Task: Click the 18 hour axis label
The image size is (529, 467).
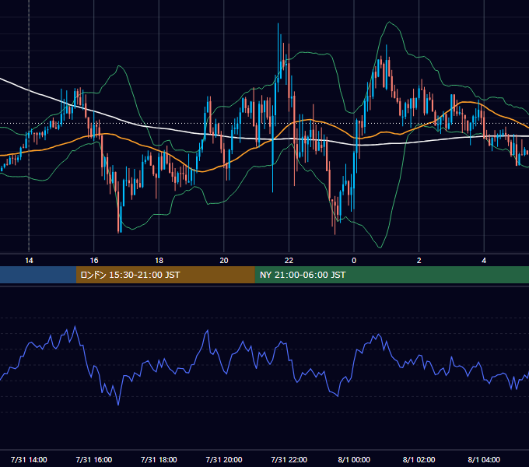Action: (x=159, y=261)
